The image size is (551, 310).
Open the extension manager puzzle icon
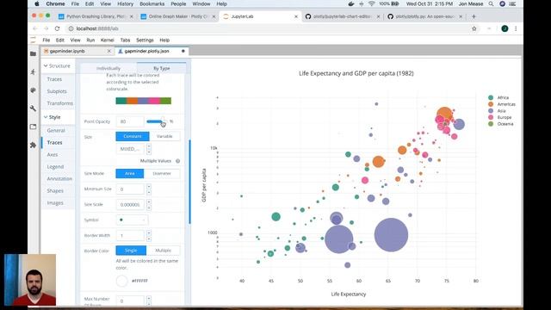pyautogui.click(x=33, y=145)
